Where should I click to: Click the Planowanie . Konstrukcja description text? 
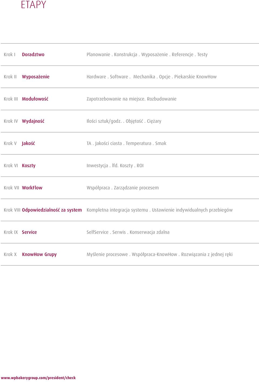tap(147, 55)
